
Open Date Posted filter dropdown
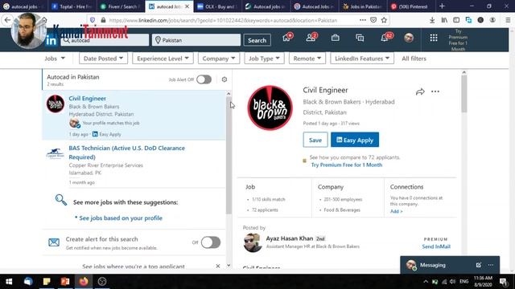coord(103,59)
